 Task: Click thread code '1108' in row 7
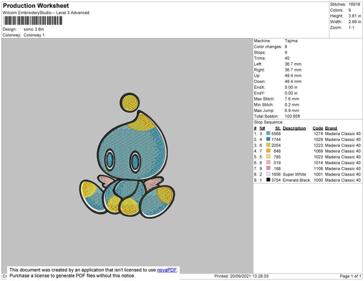pyautogui.click(x=318, y=168)
